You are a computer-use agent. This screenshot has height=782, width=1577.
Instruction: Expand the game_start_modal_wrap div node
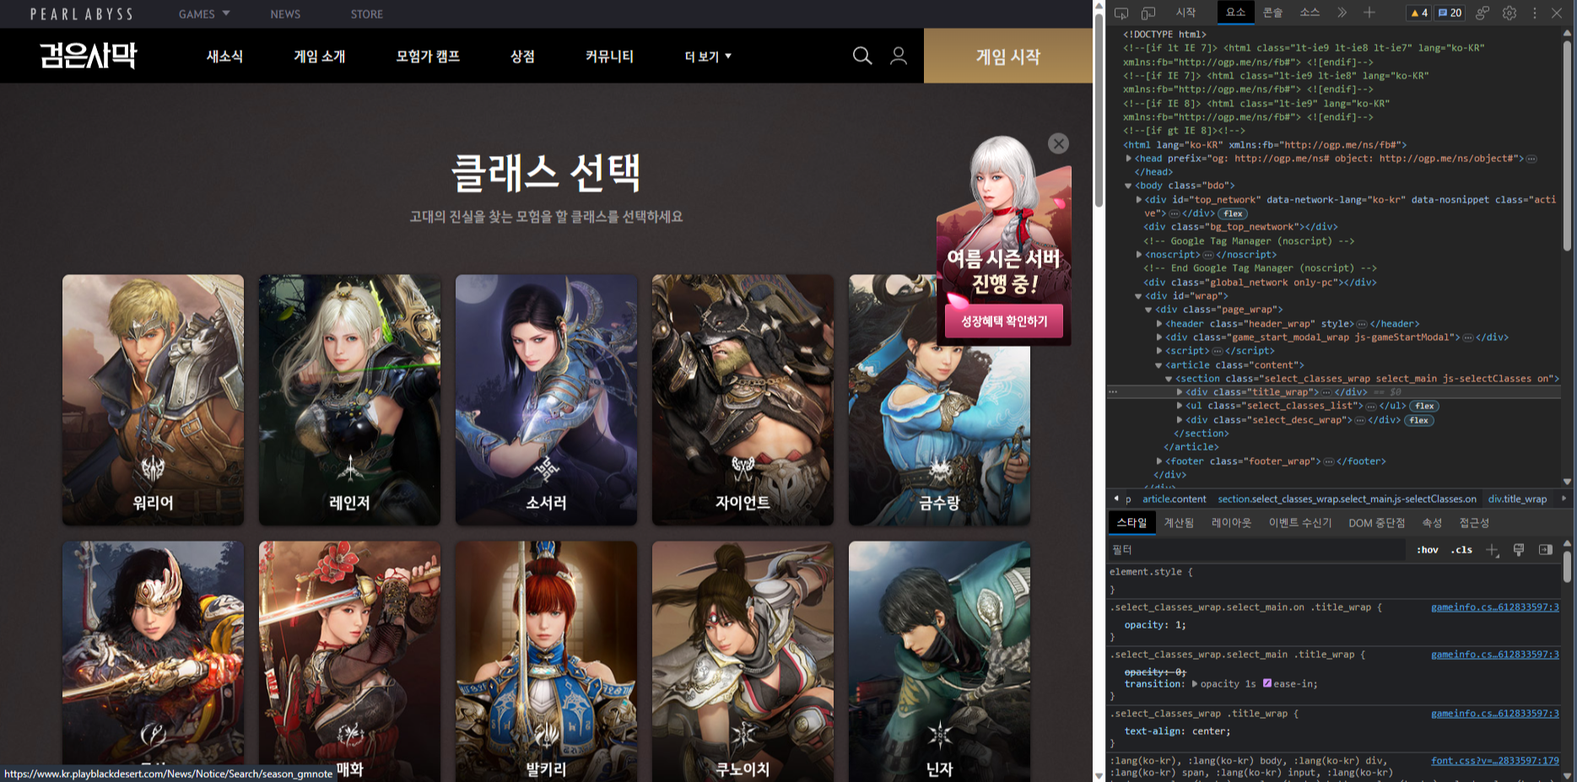(x=1158, y=337)
